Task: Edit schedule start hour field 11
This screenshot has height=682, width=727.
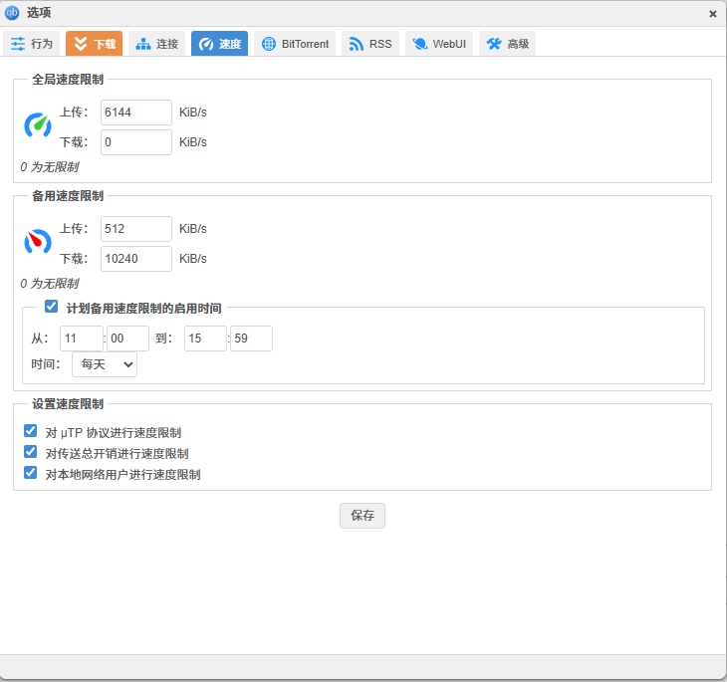Action: tap(81, 339)
